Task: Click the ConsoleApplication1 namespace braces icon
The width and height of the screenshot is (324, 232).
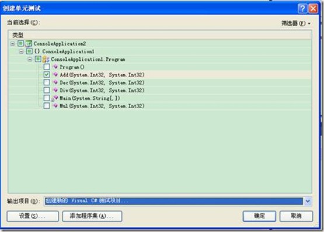Action: point(37,51)
